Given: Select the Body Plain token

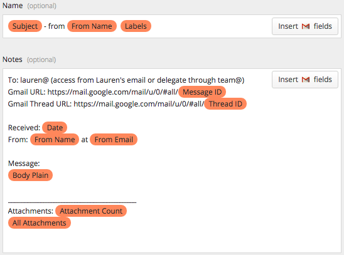Looking at the screenshot, I should (30, 175).
